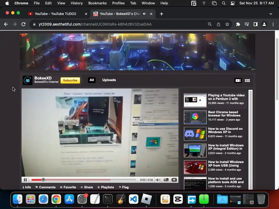Image resolution: width=279 pixels, height=209 pixels.
Task: Pause the playing video
Action: (25, 180)
